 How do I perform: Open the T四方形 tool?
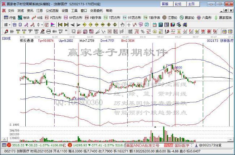(x=112, y=18)
